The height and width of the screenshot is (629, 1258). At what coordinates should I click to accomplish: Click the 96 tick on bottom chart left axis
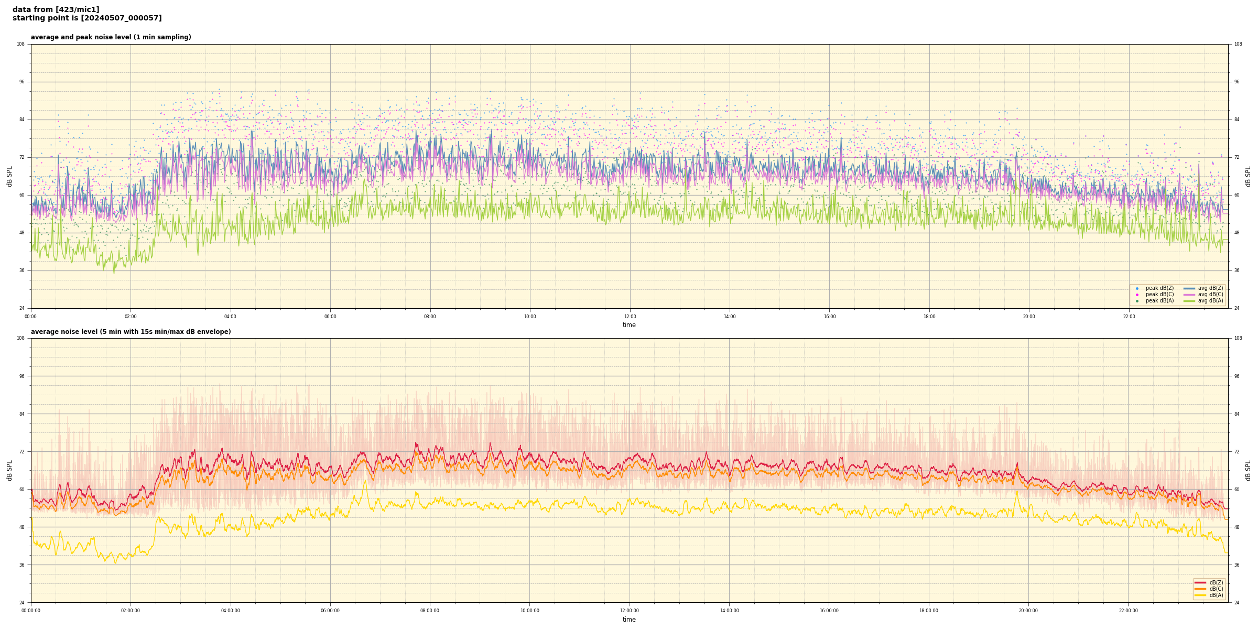click(x=21, y=376)
